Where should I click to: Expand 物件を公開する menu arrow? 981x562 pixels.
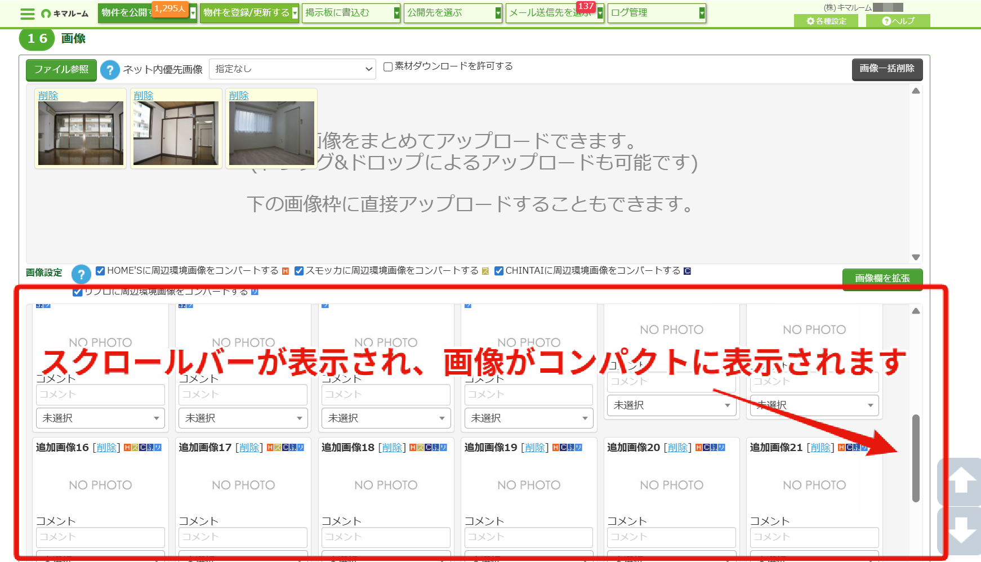(x=193, y=13)
